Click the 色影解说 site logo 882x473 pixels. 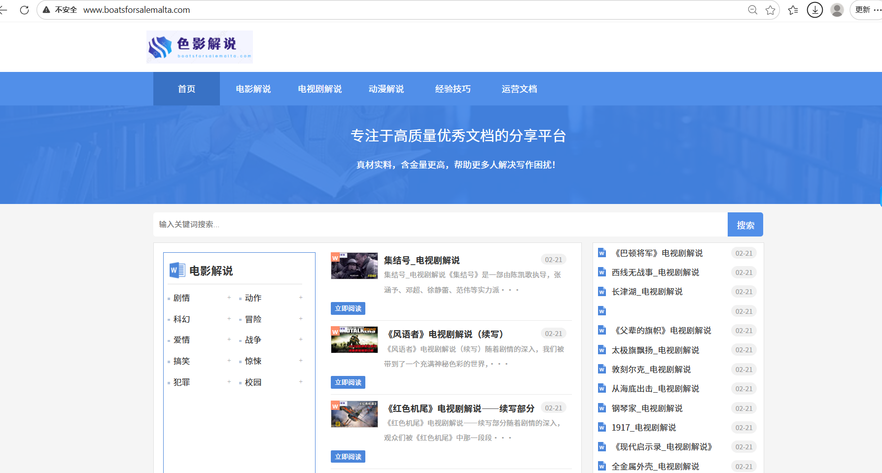(199, 47)
